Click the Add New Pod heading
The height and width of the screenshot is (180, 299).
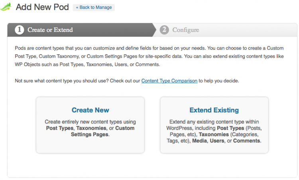coord(42,7)
